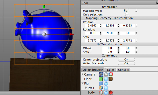This screenshot has width=158, height=95.
Task: Expand the Camera tree item
Action: tap(82, 74)
